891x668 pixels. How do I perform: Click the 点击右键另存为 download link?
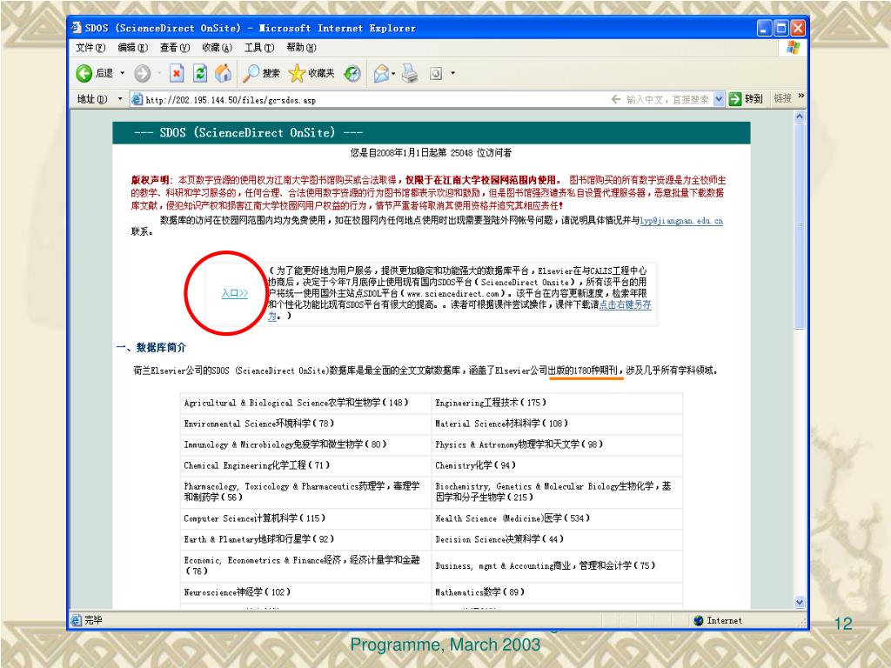(x=625, y=305)
